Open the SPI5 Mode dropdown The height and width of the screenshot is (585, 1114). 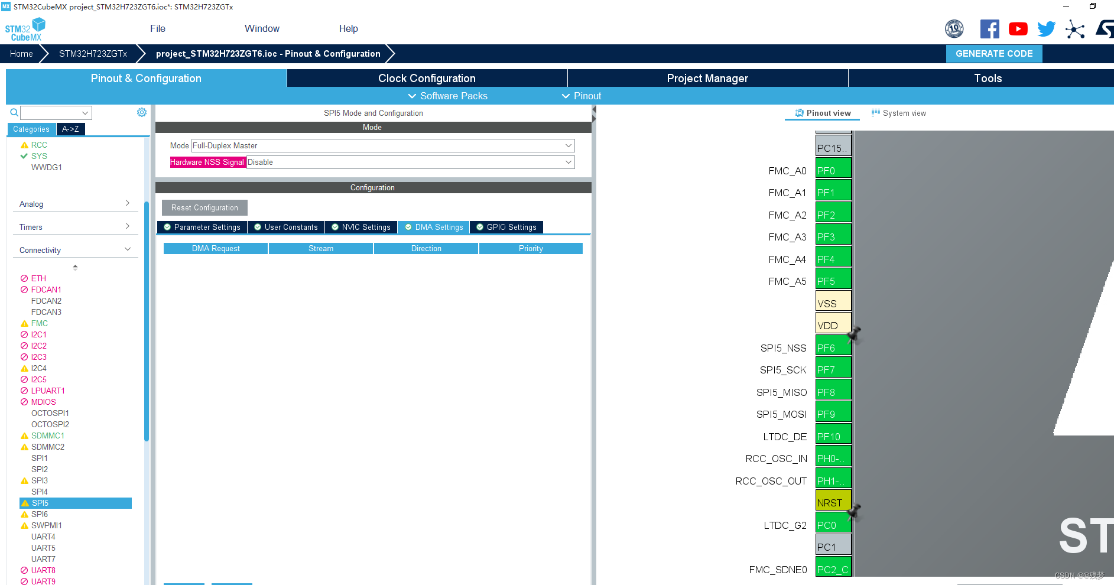(x=383, y=145)
